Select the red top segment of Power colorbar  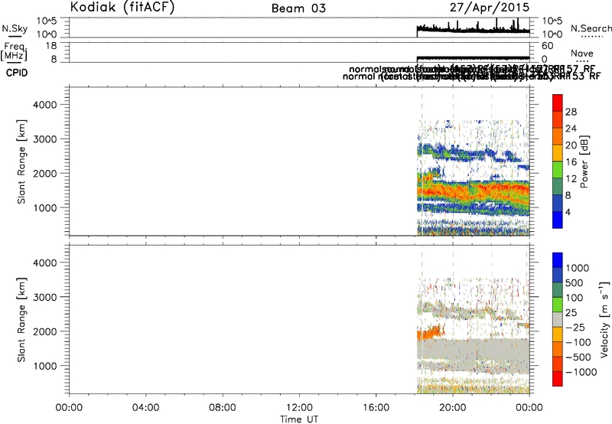558,103
